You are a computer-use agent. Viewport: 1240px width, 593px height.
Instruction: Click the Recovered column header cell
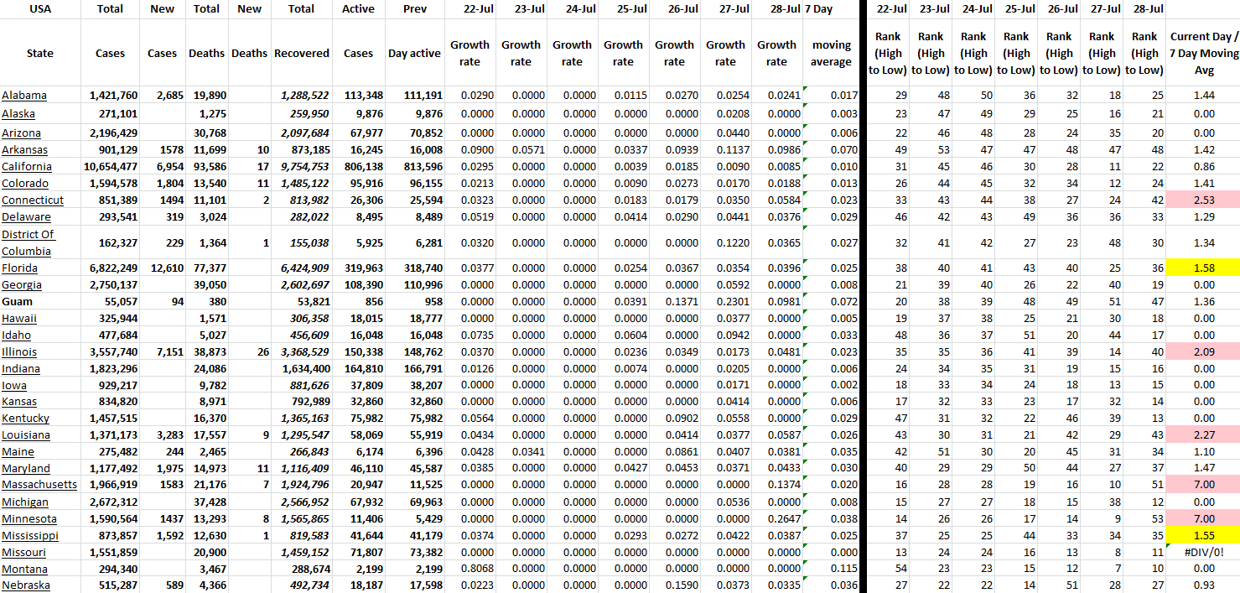click(301, 53)
